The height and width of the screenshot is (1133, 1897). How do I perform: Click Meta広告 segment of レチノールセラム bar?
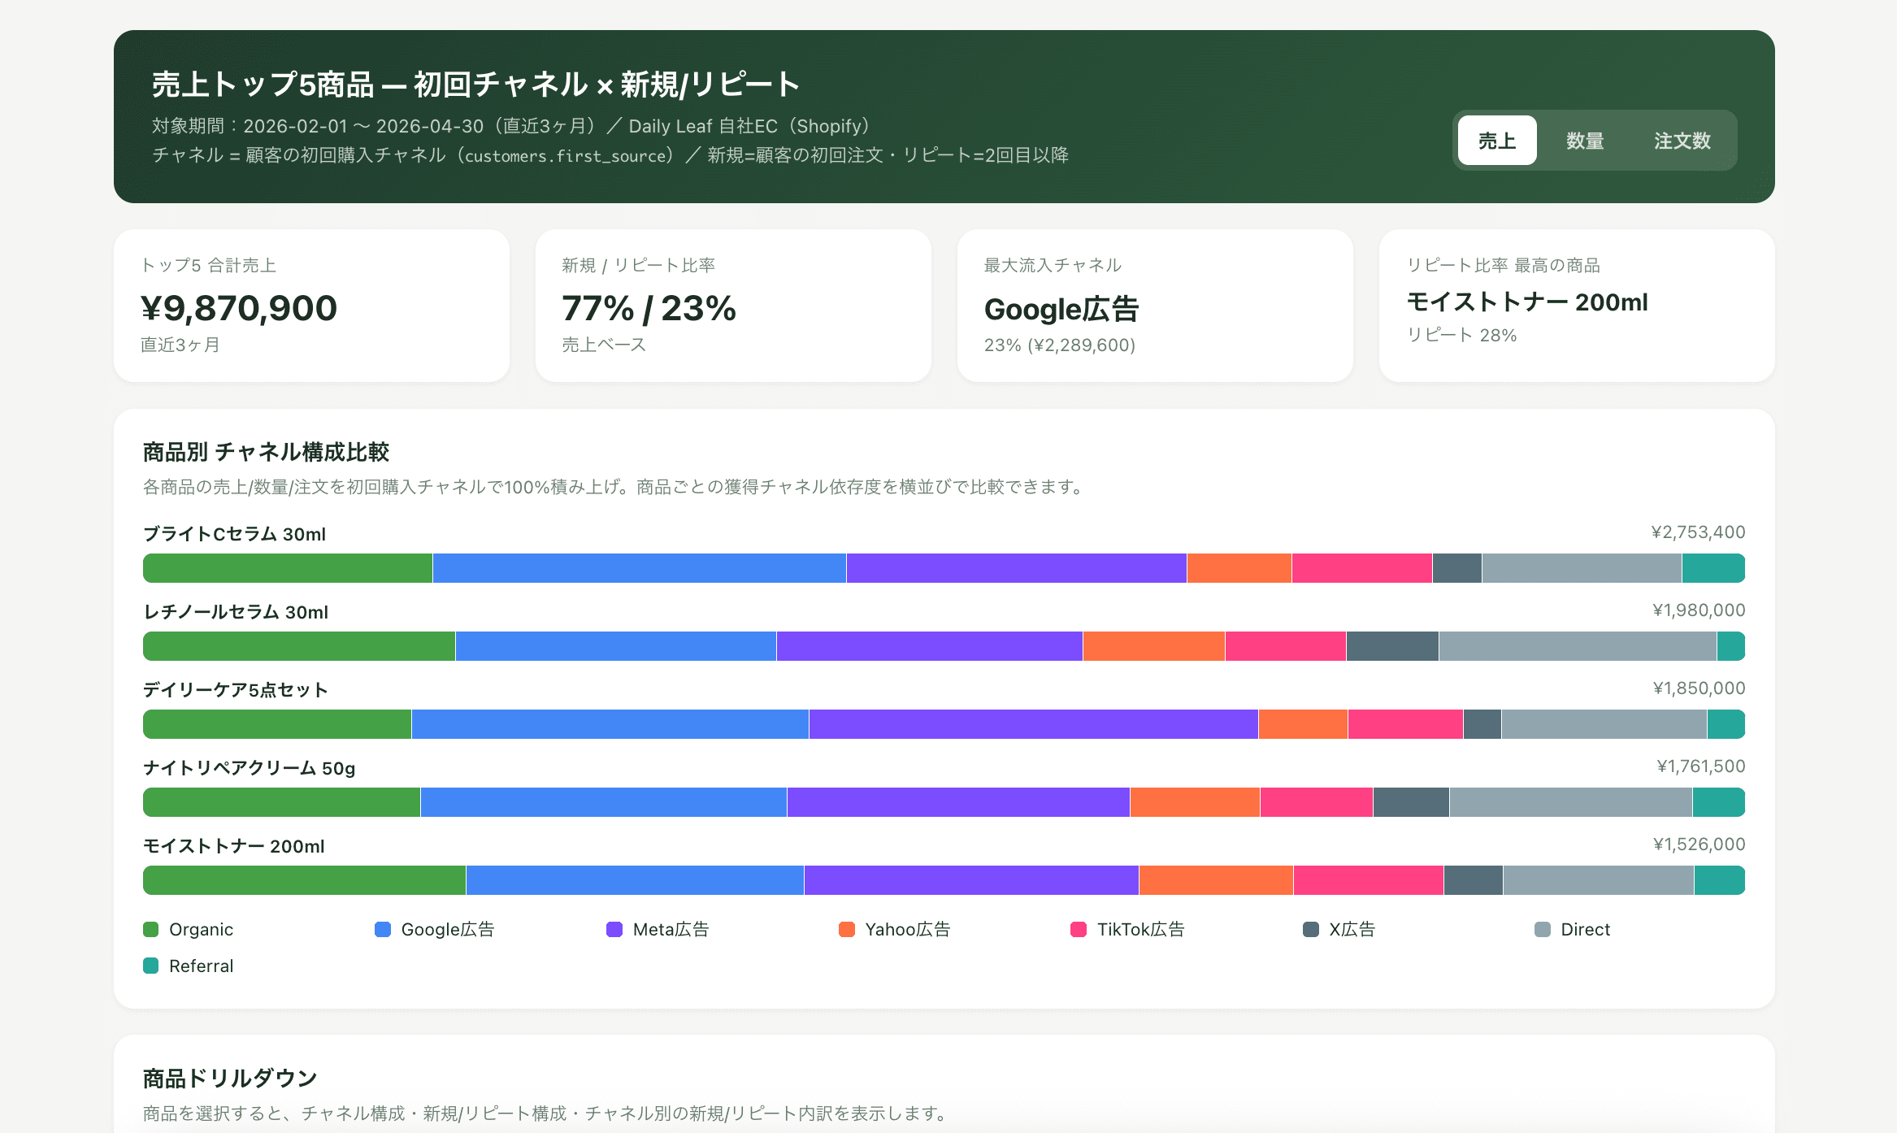(x=930, y=646)
